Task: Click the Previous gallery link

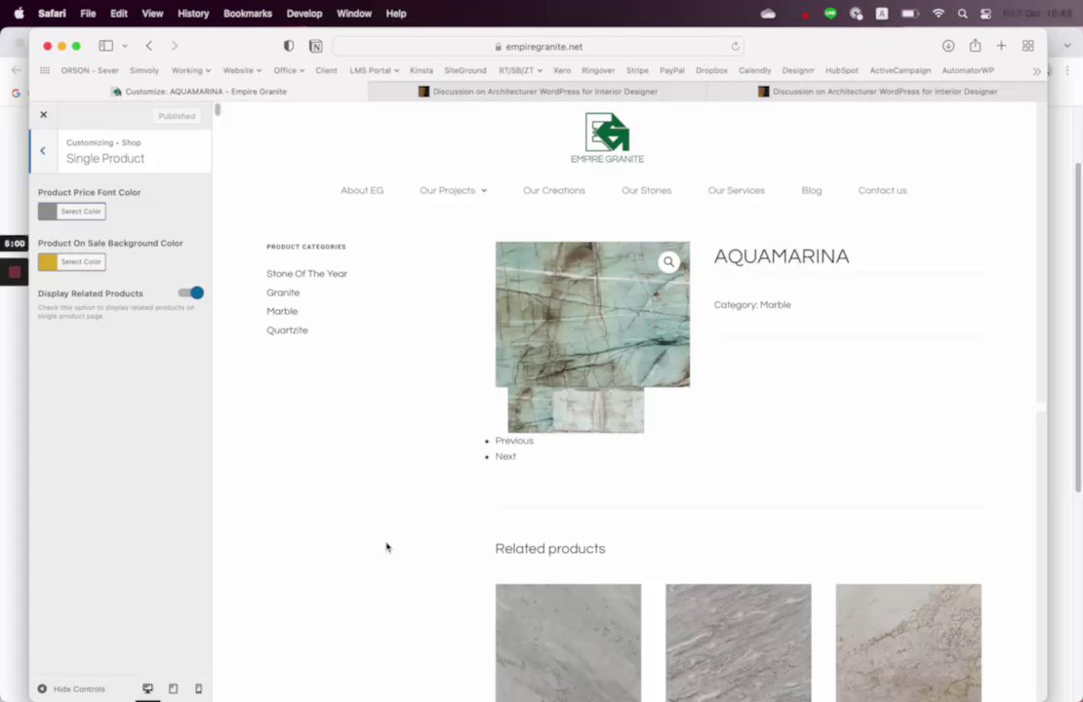Action: pos(514,441)
